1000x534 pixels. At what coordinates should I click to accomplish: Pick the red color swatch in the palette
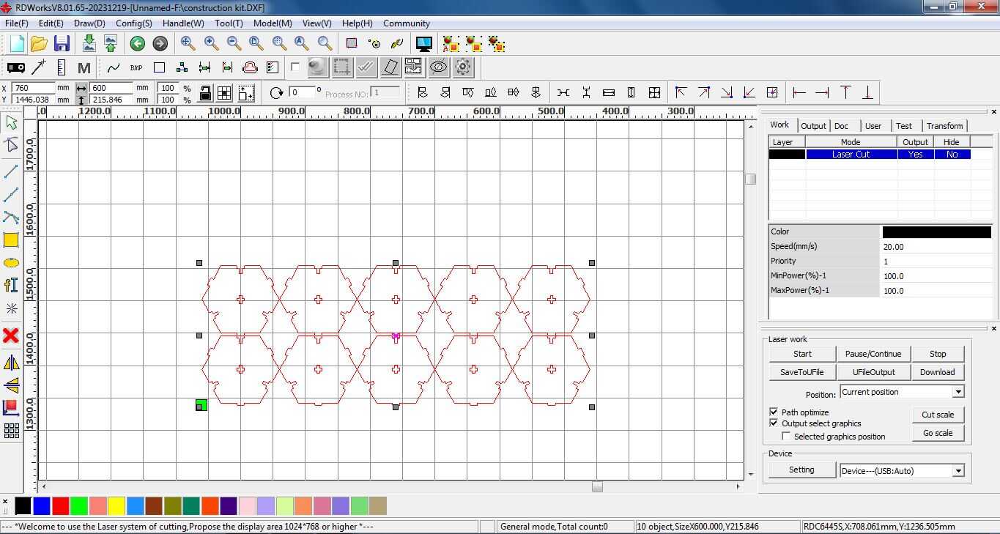pyautogui.click(x=61, y=505)
